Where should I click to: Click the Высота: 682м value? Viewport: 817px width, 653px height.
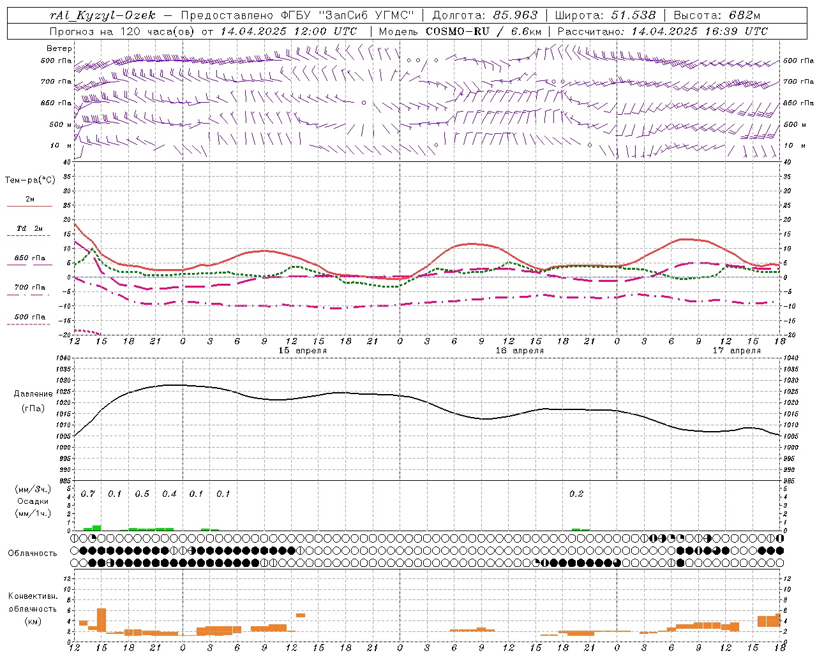click(717, 15)
